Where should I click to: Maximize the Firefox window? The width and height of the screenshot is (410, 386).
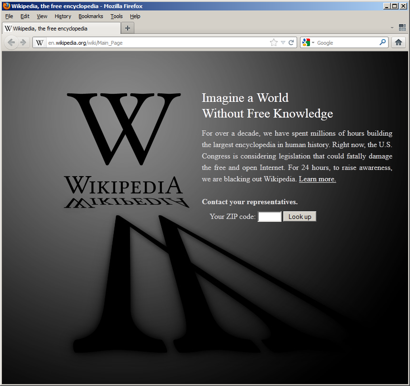pyautogui.click(x=395, y=6)
